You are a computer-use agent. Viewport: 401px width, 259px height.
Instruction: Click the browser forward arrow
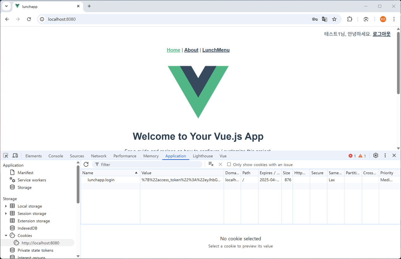click(18, 19)
